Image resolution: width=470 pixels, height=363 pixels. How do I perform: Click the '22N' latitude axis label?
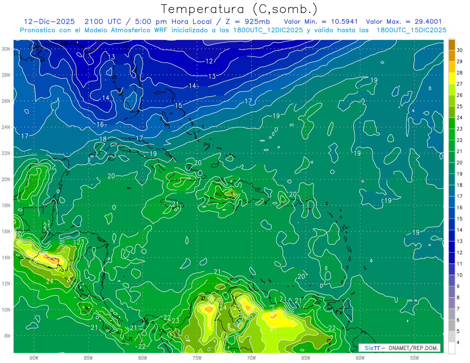(6, 153)
